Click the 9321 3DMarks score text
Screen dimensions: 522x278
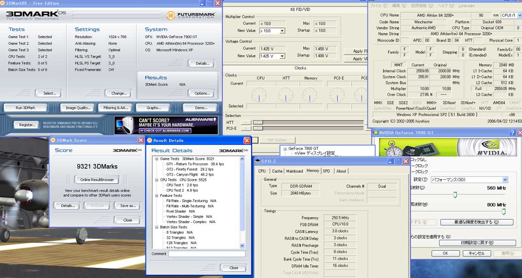coord(97,167)
